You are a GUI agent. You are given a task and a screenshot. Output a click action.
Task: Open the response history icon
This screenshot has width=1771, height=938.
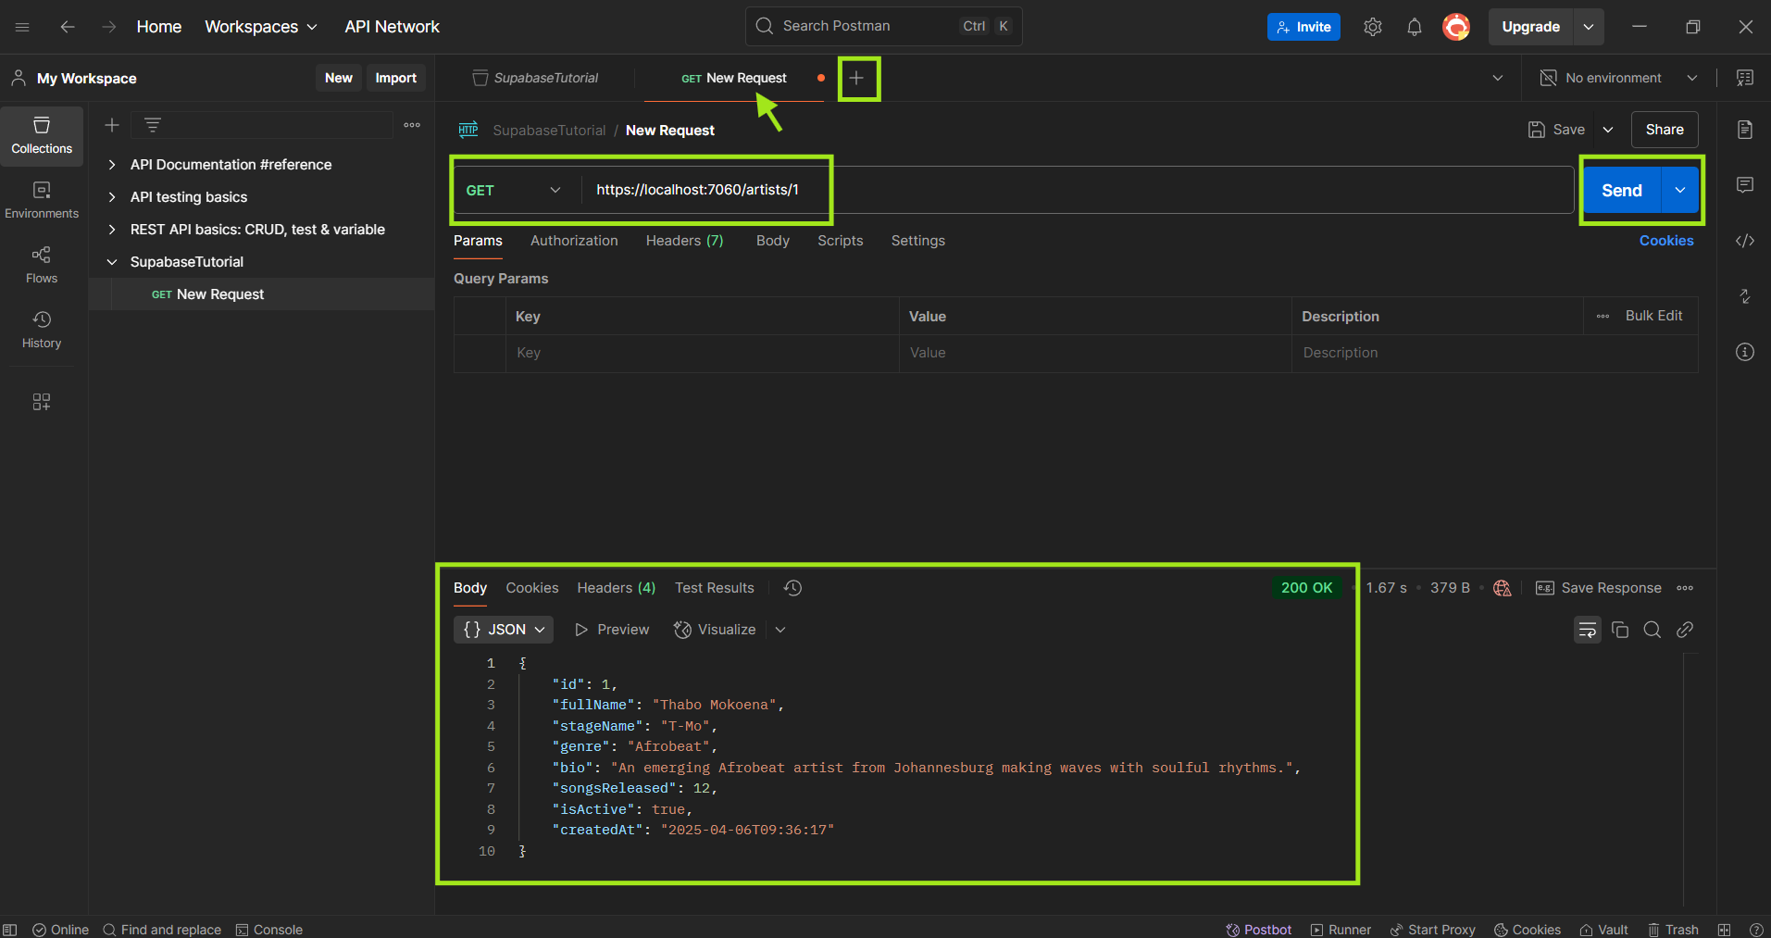point(792,588)
